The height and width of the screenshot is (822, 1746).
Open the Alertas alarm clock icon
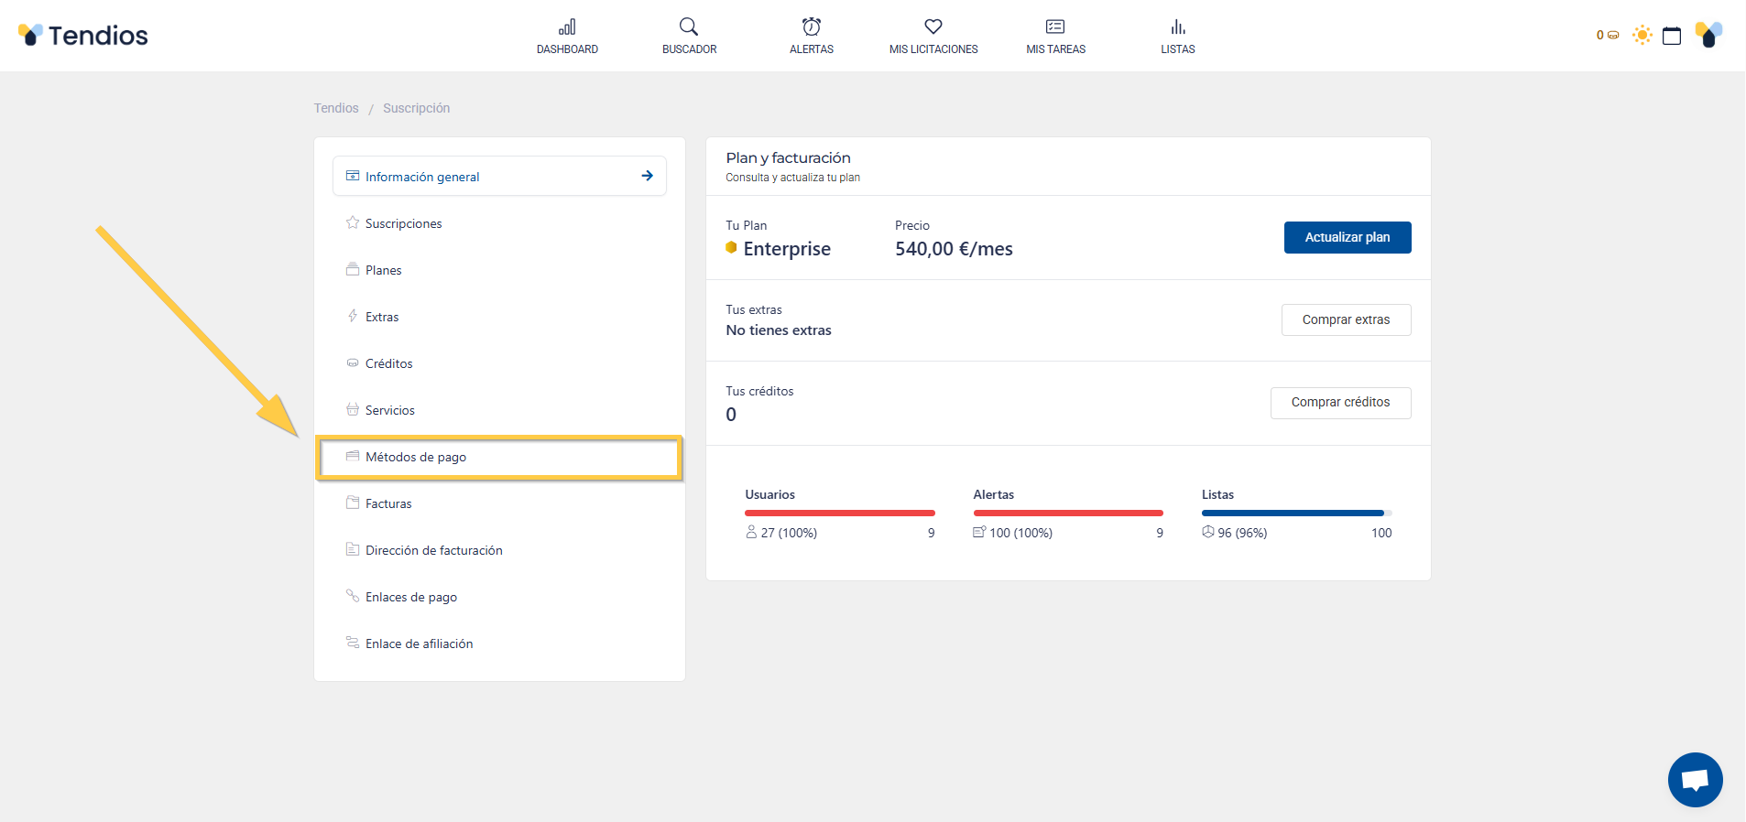coord(811,27)
